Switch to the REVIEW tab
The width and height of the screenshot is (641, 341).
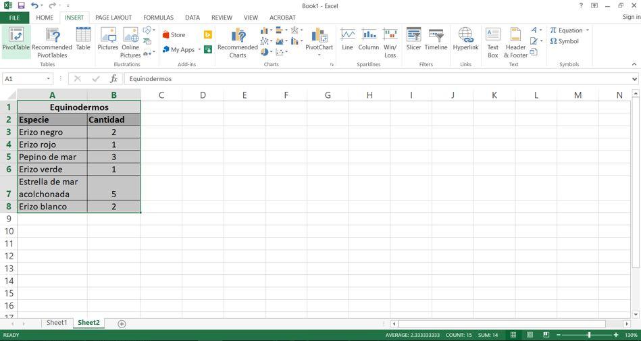coord(222,18)
